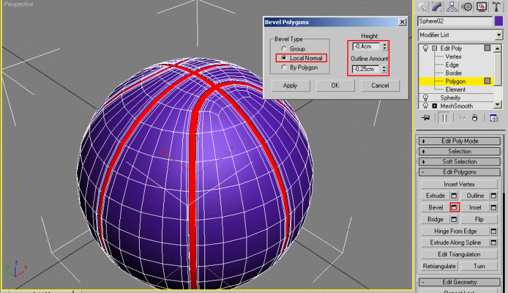508x293 pixels.
Task: Open the Hierarchy command panel tab
Action: [x=451, y=6]
